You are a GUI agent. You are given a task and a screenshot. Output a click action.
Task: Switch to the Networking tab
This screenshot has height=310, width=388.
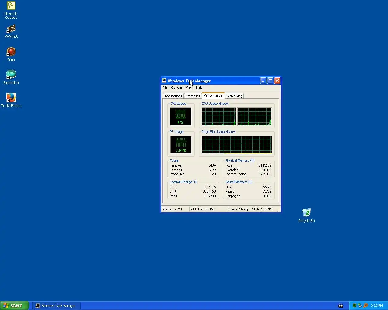(x=234, y=96)
